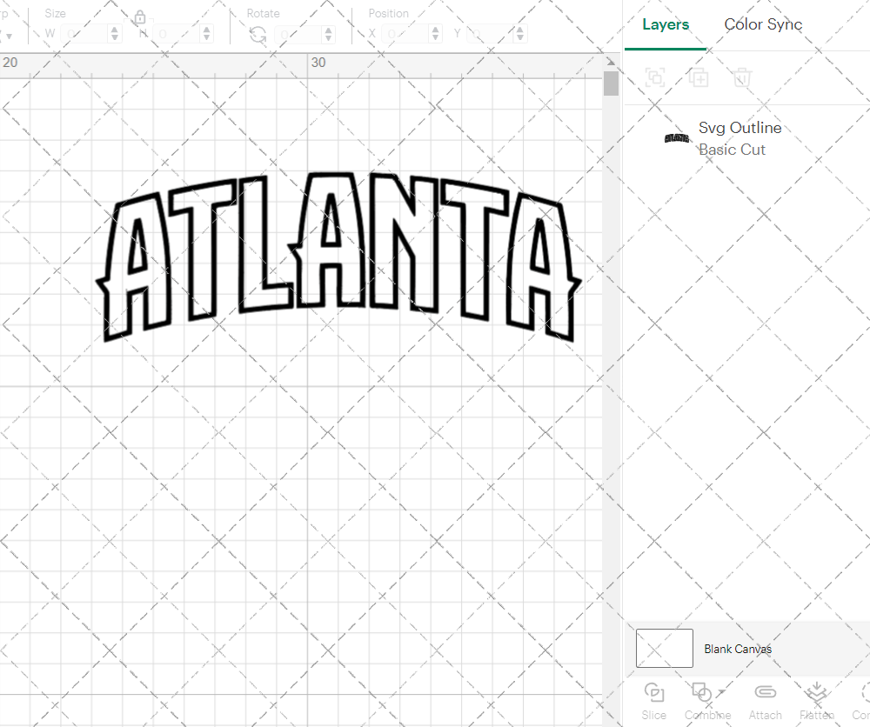Image resolution: width=870 pixels, height=727 pixels.
Task: Click the Svg Outline layer thumbnail
Action: coord(677,137)
